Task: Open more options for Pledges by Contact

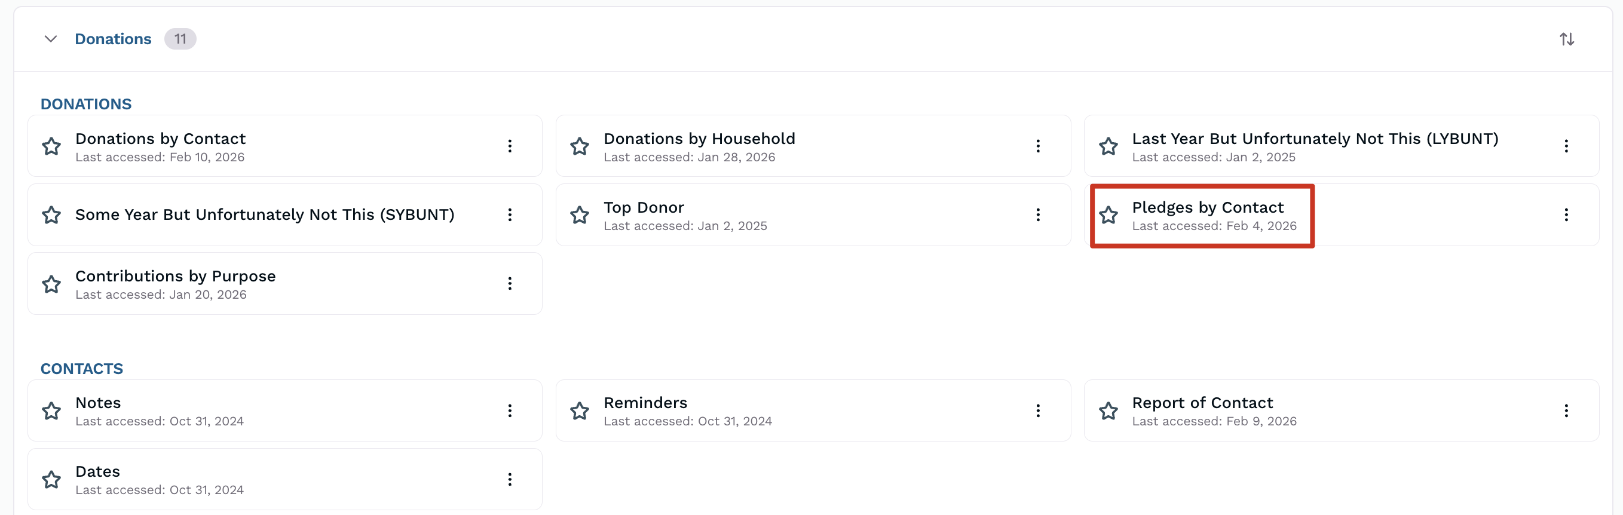Action: click(1566, 214)
